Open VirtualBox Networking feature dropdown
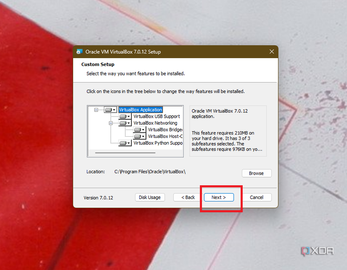The height and width of the screenshot is (270, 347). 125,123
